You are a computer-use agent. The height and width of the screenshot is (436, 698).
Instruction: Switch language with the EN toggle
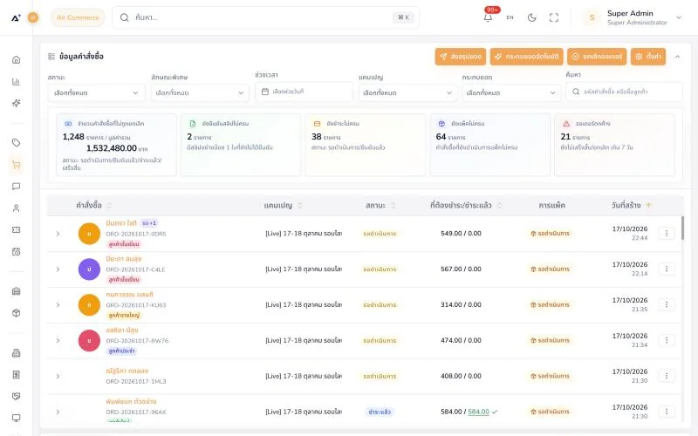[x=510, y=17]
